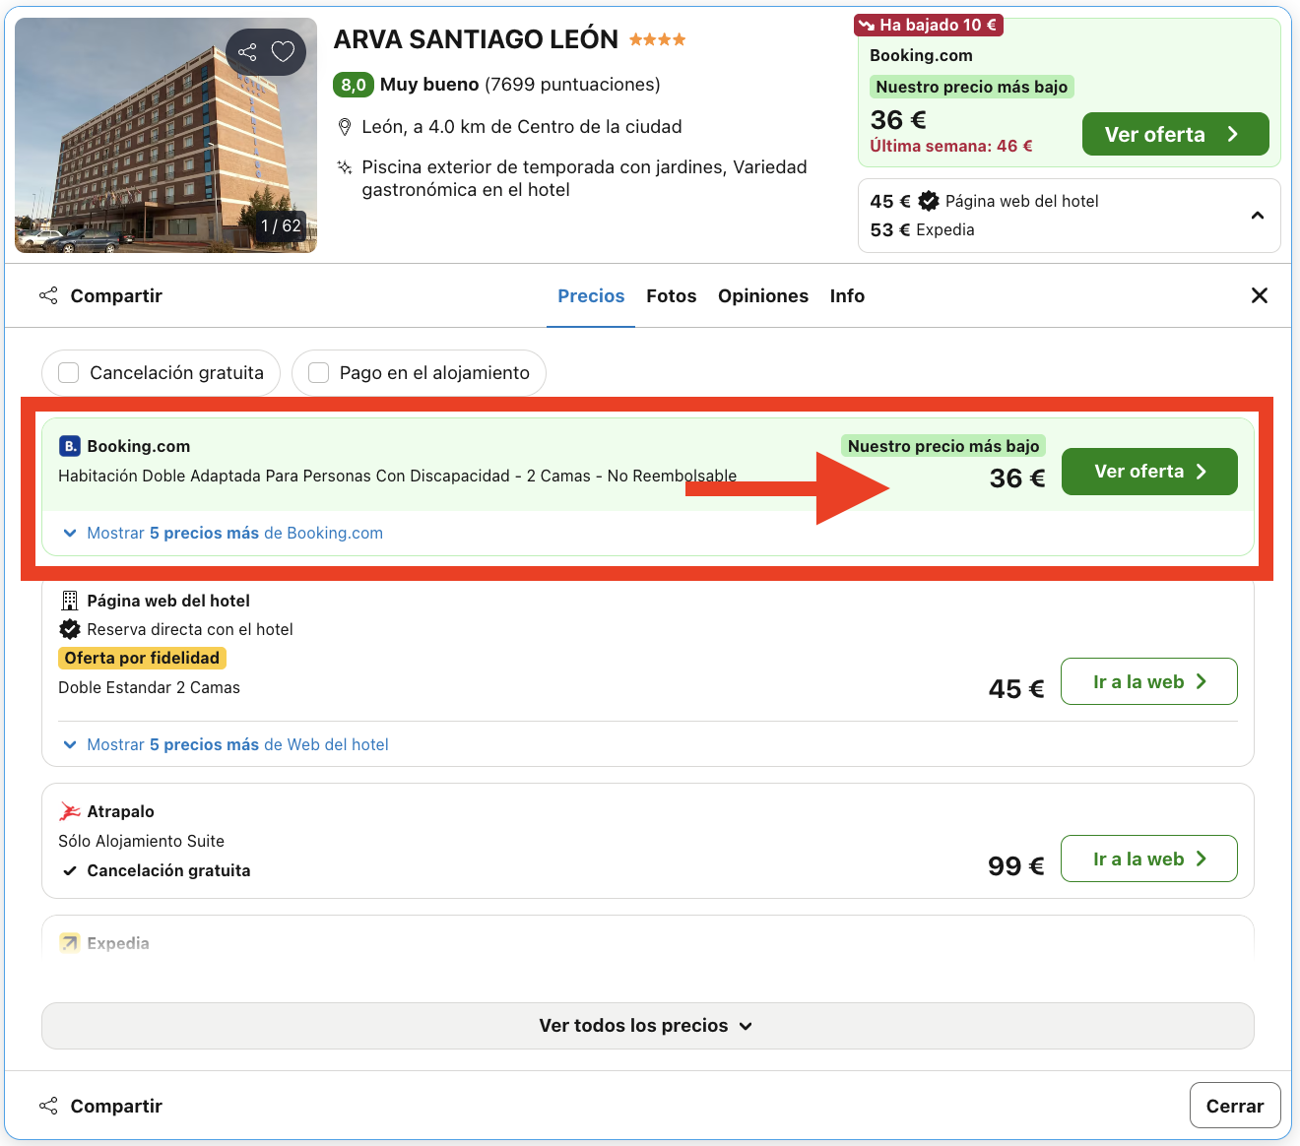The image size is (1300, 1146).
Task: Click the location pin icon next to León
Action: point(345,126)
